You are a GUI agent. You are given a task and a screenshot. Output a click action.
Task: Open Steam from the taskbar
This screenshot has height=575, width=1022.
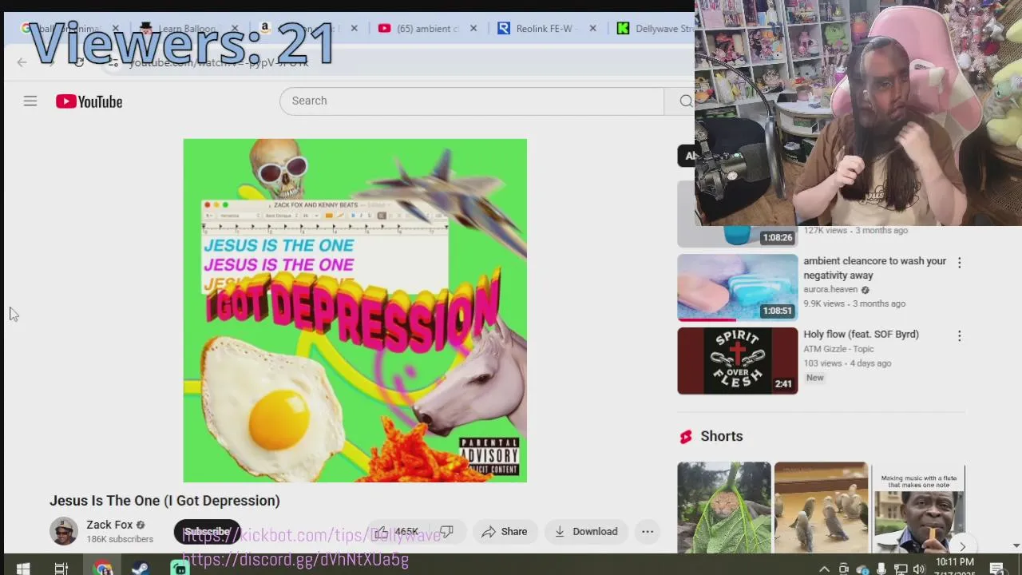[x=140, y=569]
